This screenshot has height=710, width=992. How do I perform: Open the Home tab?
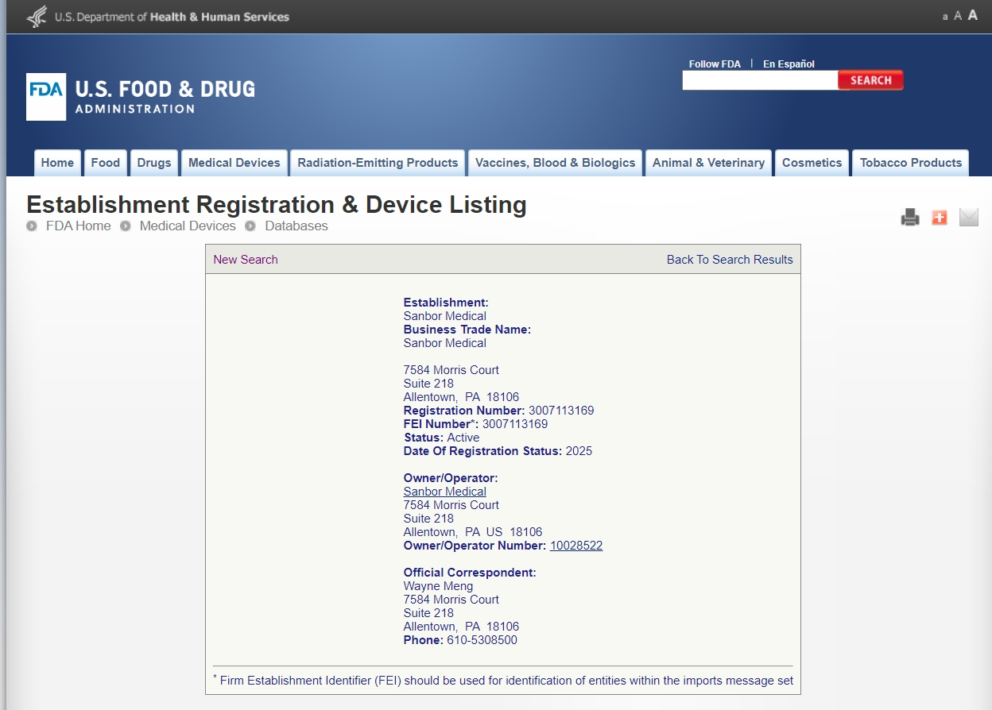coord(57,163)
